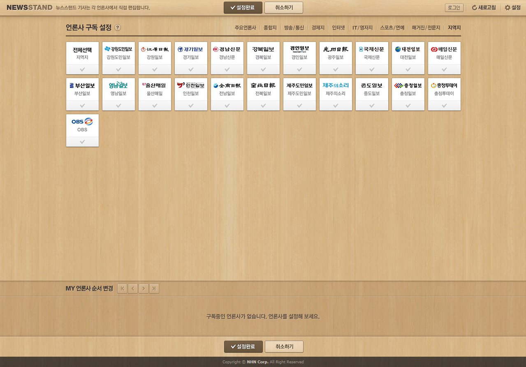The image size is (526, 367).
Task: Click the 로그인 button
Action: point(454,8)
